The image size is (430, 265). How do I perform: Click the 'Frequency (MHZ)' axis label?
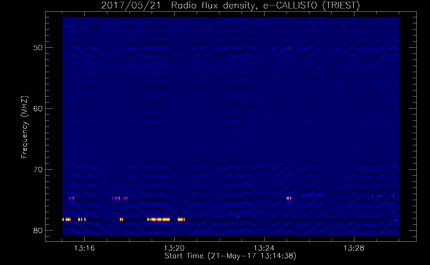pyautogui.click(x=24, y=127)
